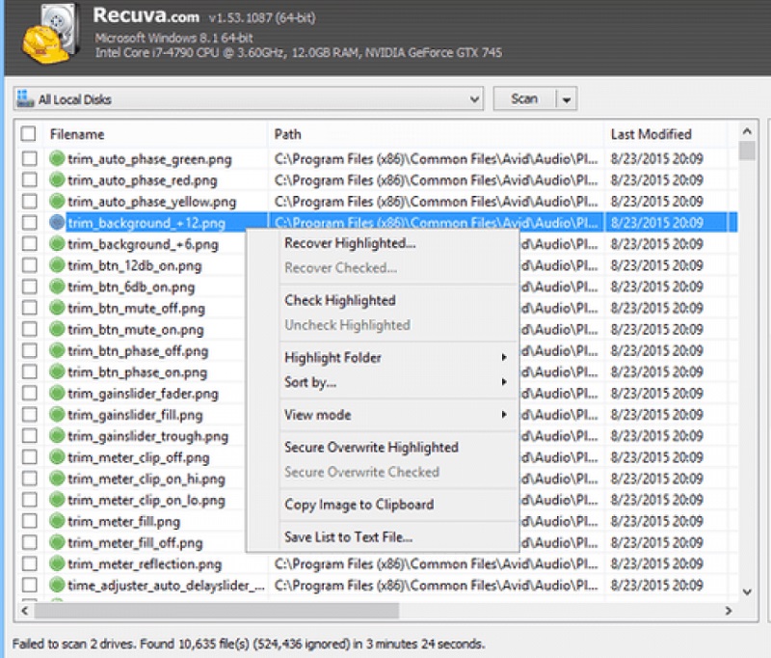Check the box for trim_meter_reflection.png
Image resolution: width=771 pixels, height=658 pixels.
tap(30, 563)
